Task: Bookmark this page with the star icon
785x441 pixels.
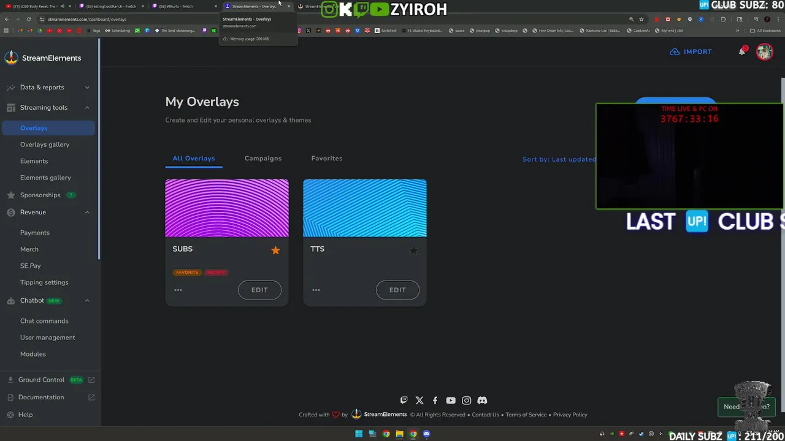Action: point(641,19)
